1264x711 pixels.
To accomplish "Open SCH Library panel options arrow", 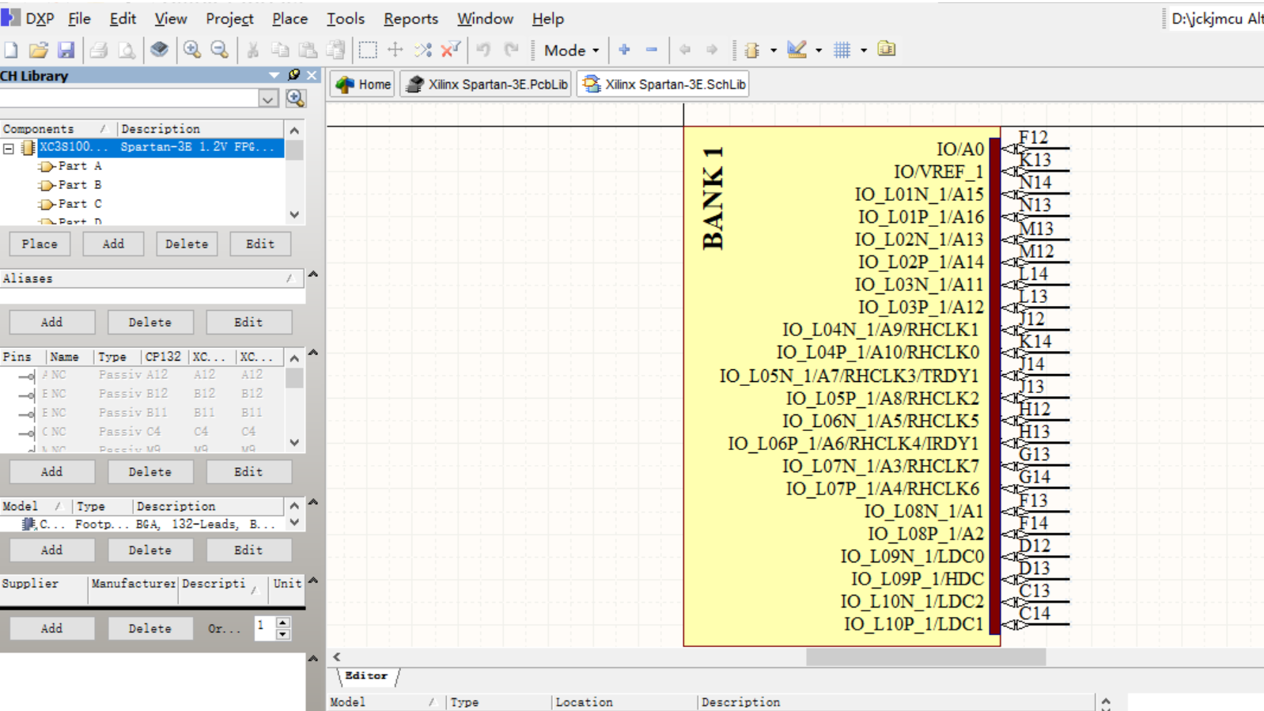I will (x=274, y=75).
